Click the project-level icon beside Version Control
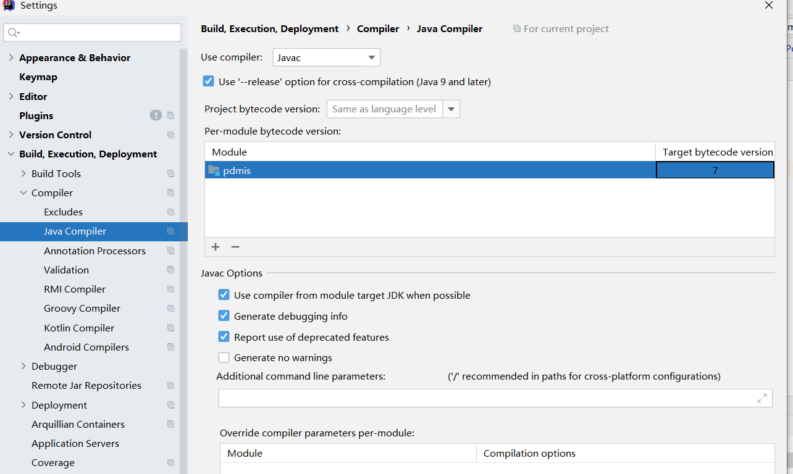This screenshot has width=793, height=474. (171, 135)
